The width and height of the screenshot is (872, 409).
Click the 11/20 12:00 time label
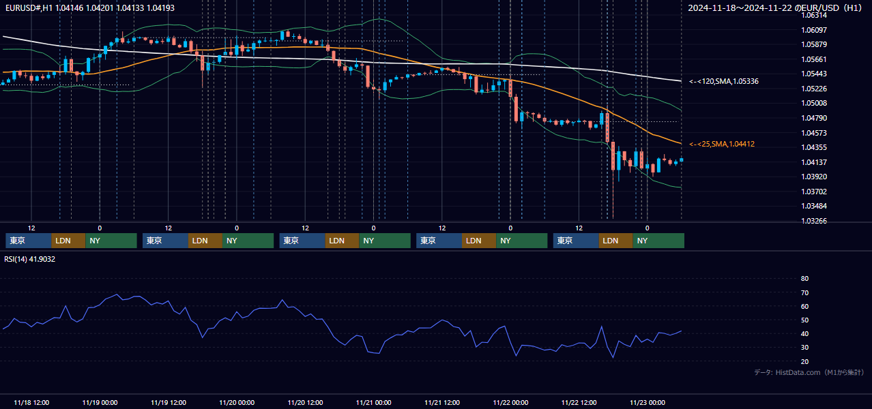[305, 402]
